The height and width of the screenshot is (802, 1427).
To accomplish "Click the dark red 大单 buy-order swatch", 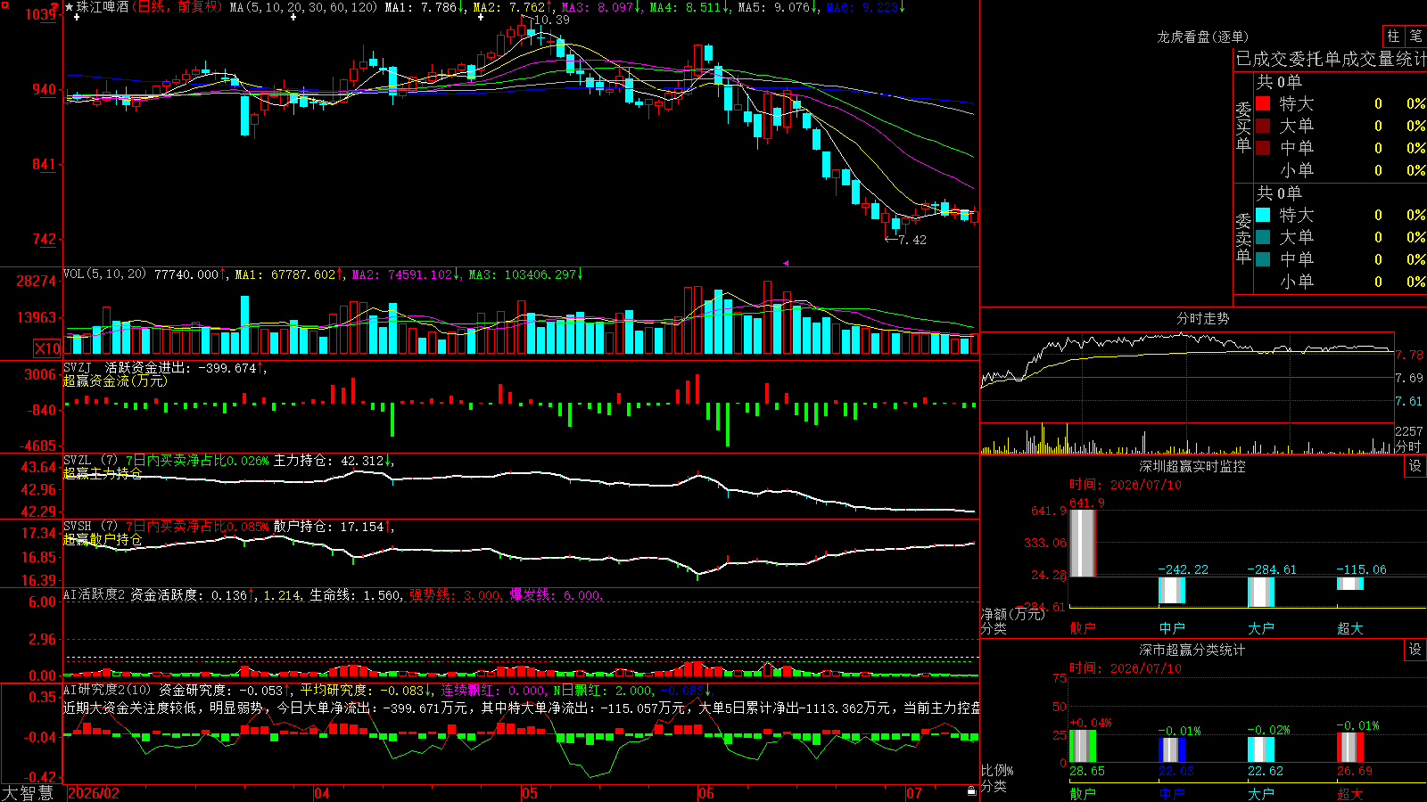I will 1263,126.
